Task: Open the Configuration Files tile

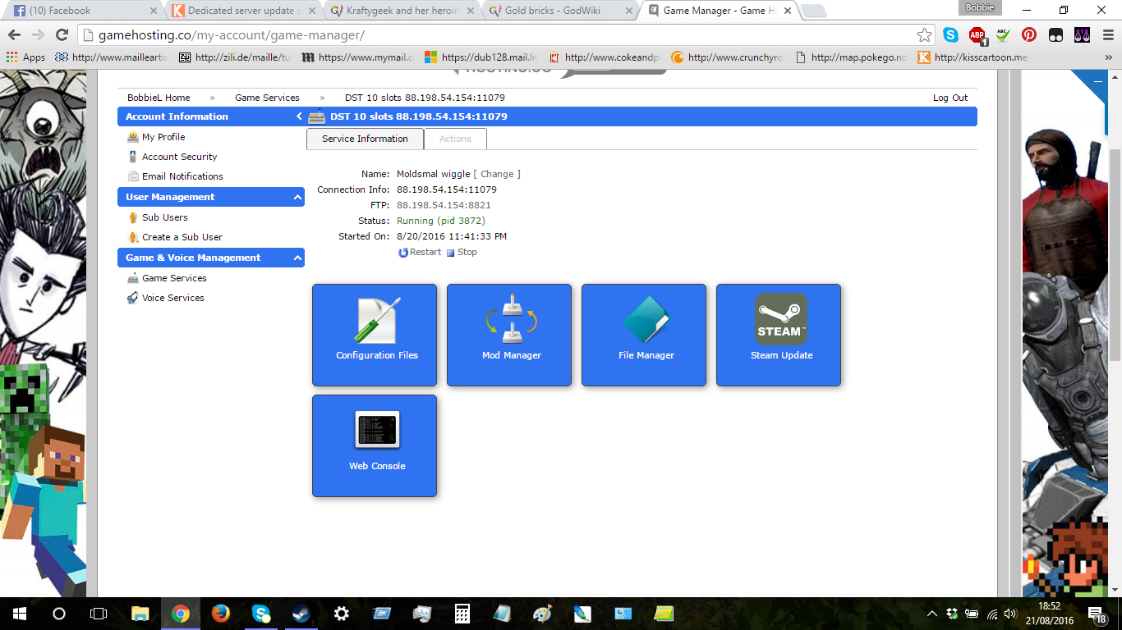Action: (x=375, y=335)
